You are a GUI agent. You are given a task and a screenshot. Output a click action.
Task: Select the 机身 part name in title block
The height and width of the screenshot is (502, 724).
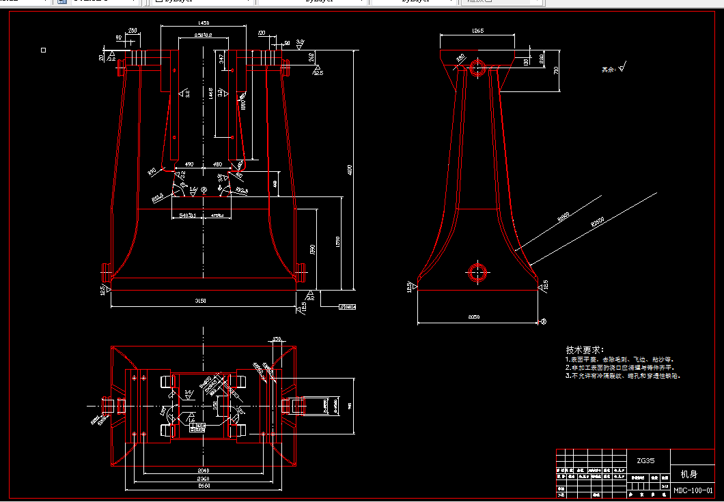click(x=689, y=474)
